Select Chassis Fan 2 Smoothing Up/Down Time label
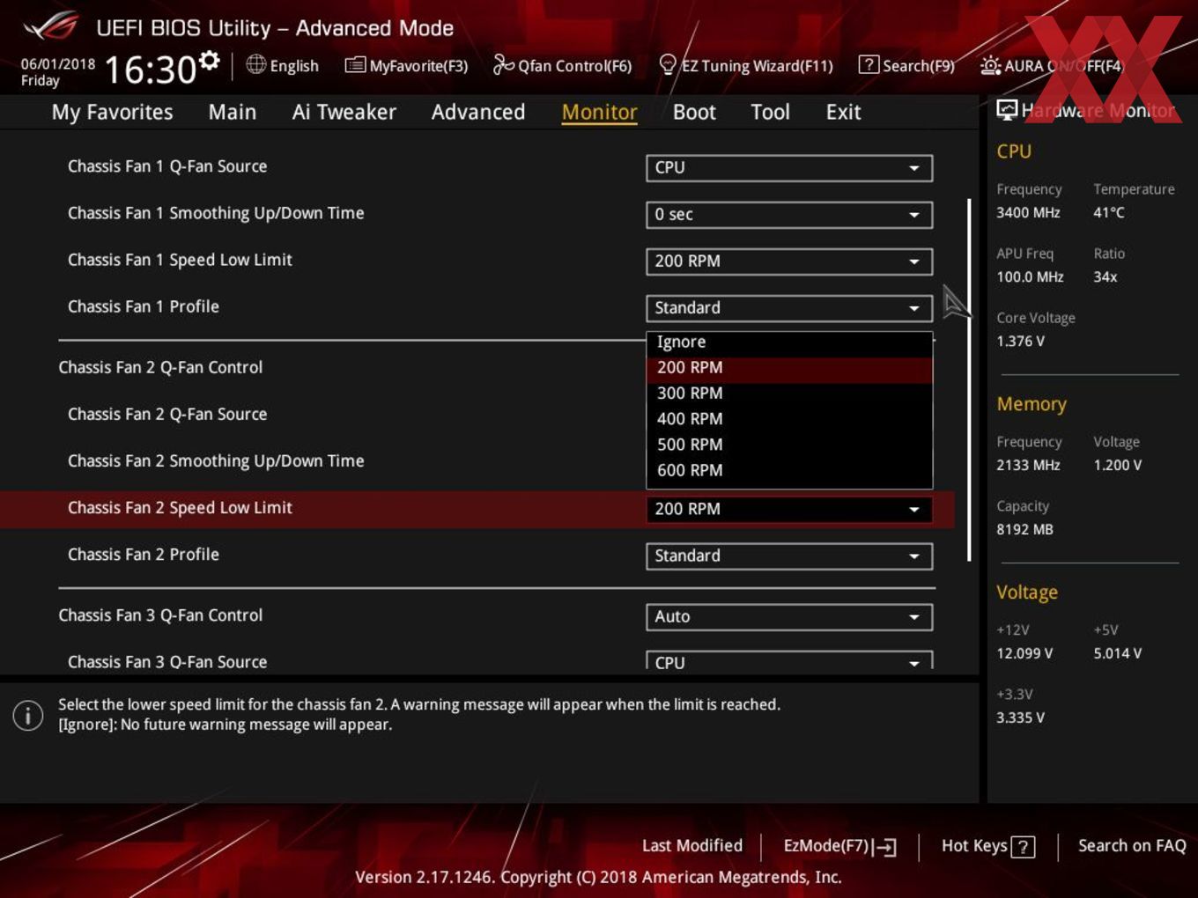The height and width of the screenshot is (898, 1198). click(x=216, y=461)
